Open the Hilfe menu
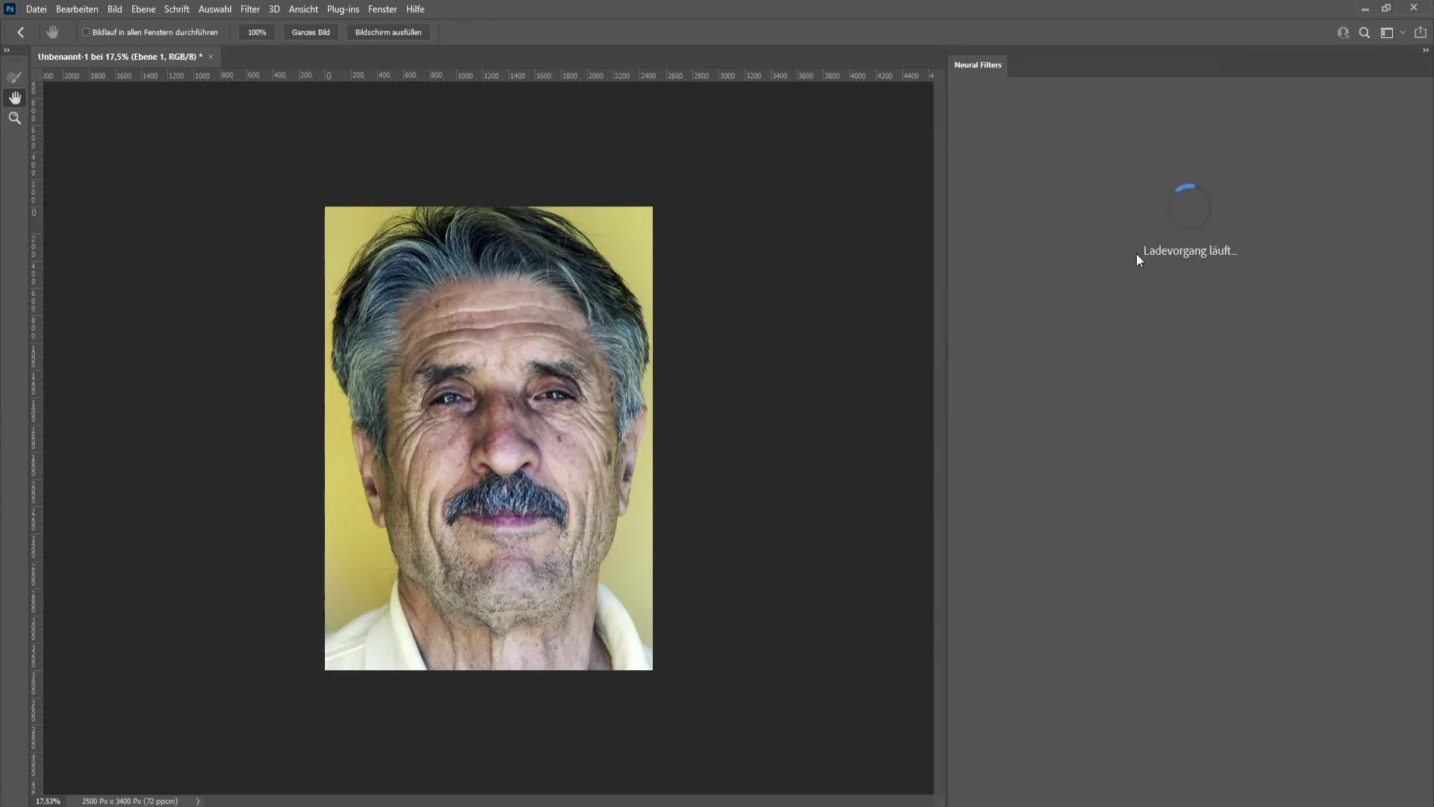This screenshot has height=807, width=1434. click(415, 9)
